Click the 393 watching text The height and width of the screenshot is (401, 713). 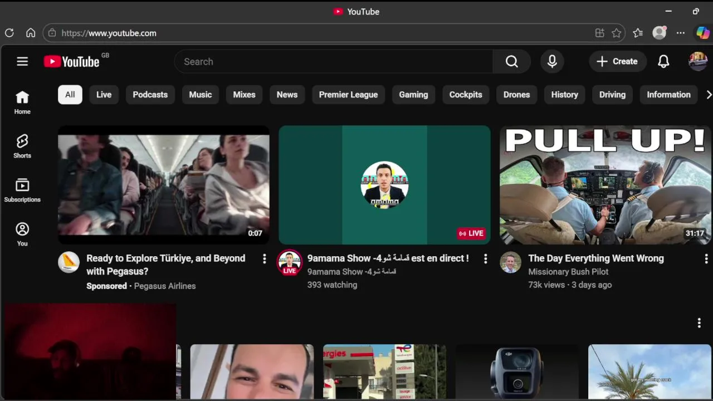coord(332,285)
